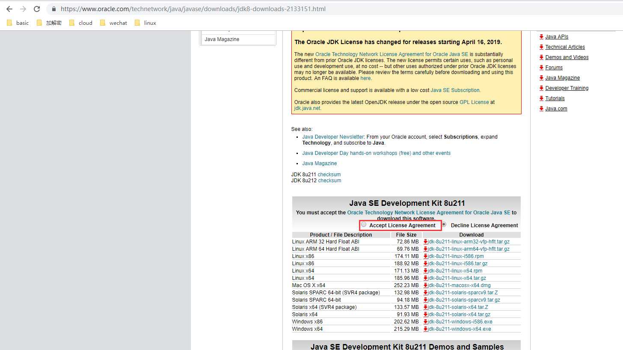Viewport: 623px width, 350px height.
Task: Click the browser forward arrow
Action: [x=23, y=9]
